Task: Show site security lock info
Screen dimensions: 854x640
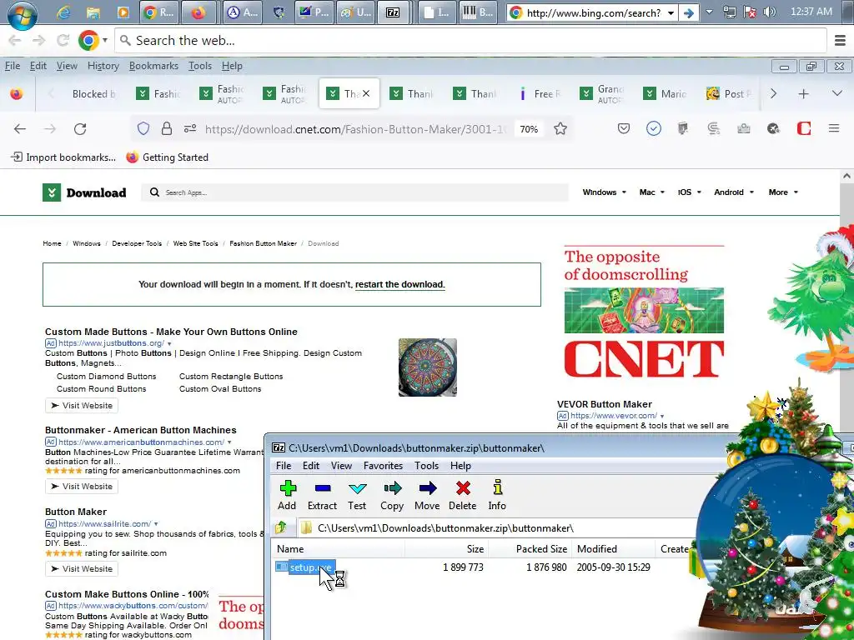Action: click(167, 129)
